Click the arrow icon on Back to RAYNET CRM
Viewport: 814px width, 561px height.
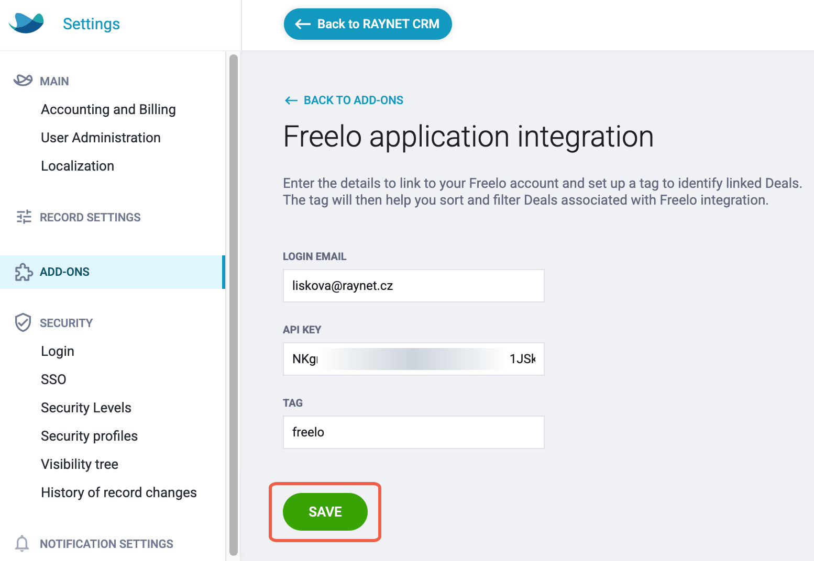(x=302, y=24)
